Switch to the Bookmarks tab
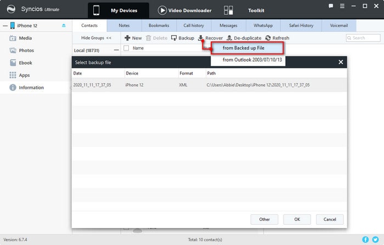Image resolution: width=384 pixels, height=245 pixels. tap(159, 25)
